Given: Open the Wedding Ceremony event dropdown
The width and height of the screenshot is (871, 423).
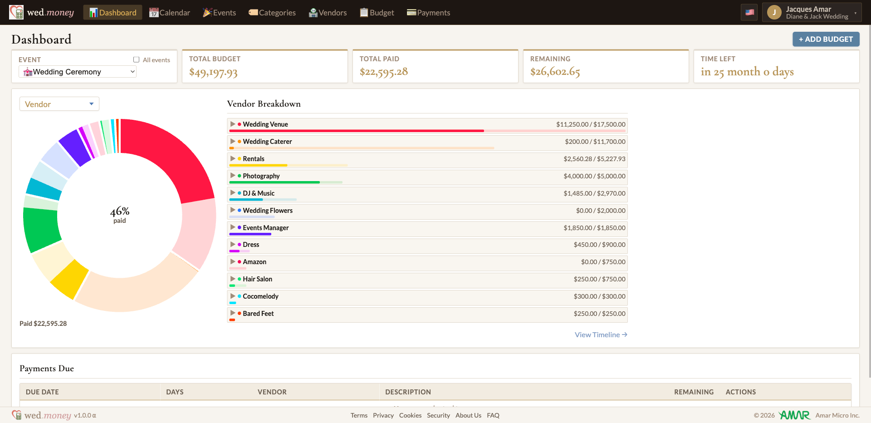Looking at the screenshot, I should click(x=78, y=72).
